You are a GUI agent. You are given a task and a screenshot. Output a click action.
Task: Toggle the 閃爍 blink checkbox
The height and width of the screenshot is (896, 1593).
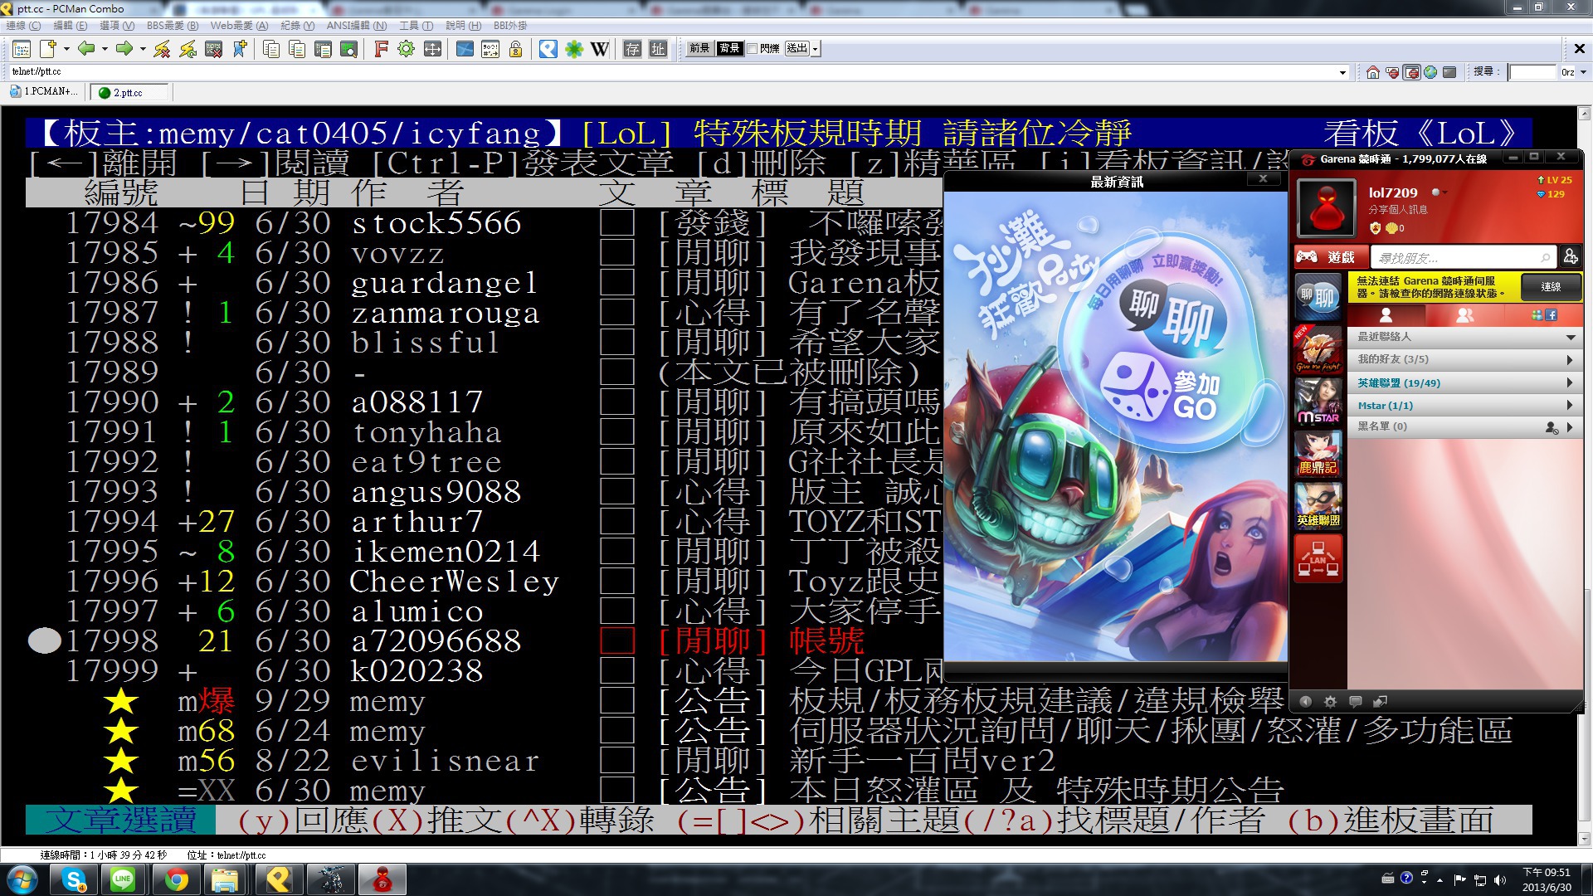pyautogui.click(x=752, y=49)
